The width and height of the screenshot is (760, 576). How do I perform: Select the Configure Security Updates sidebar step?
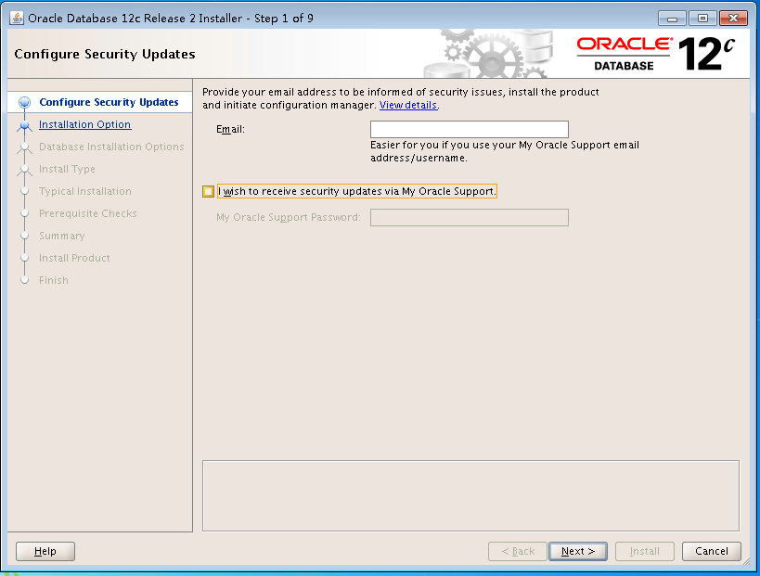104,102
